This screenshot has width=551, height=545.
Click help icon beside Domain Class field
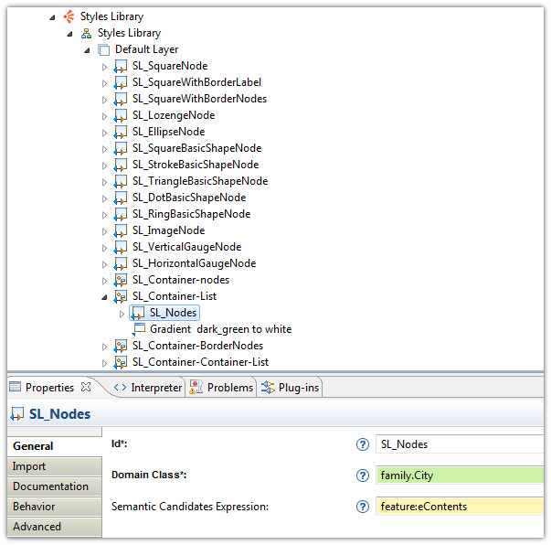(x=363, y=476)
